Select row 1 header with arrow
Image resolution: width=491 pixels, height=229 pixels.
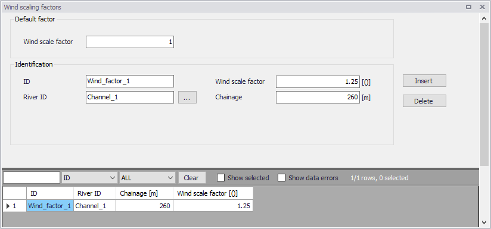pos(15,206)
